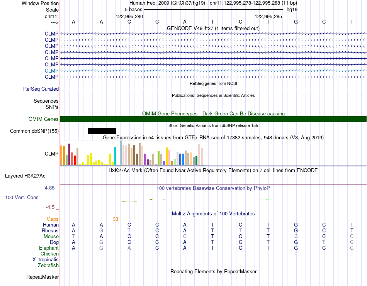The width and height of the screenshot is (367, 286).
Task: Click the dark green OMIM gene bar
Action: [213, 119]
